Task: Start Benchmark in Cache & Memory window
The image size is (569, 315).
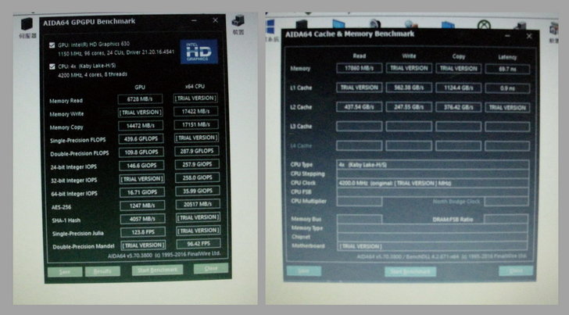Action: 408,271
